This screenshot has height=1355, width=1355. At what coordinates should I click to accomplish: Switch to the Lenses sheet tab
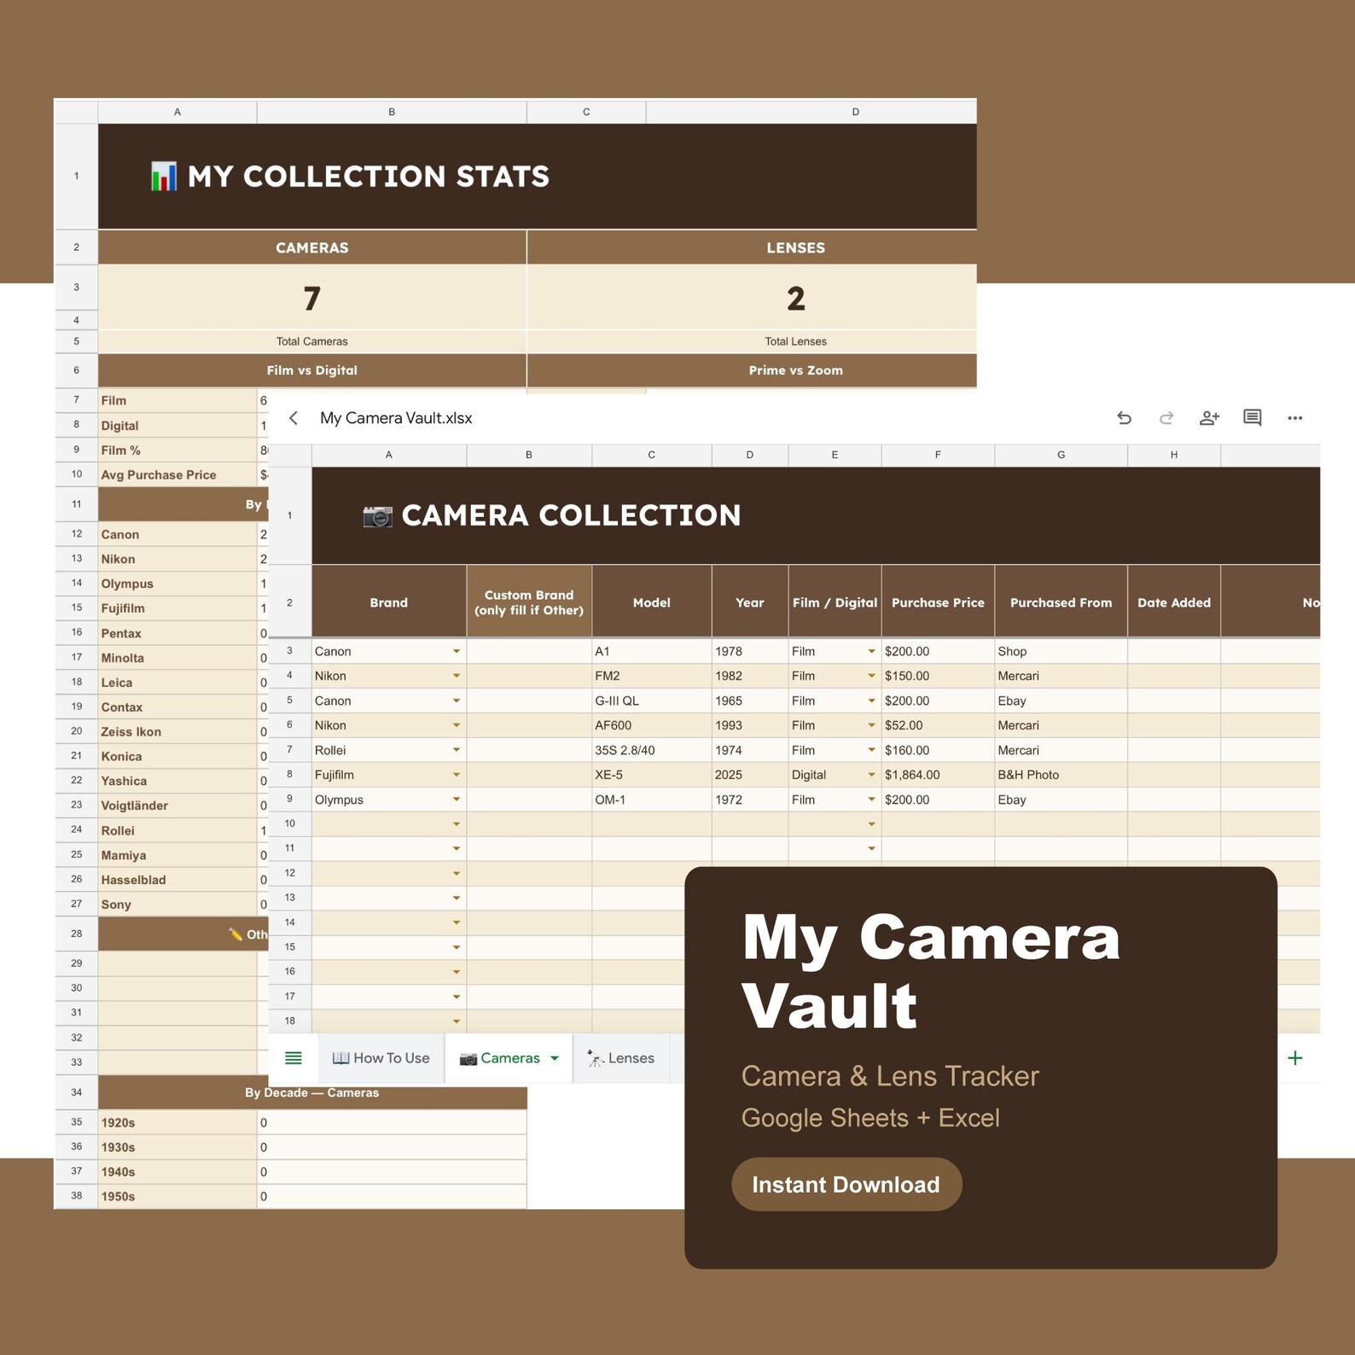620,1058
